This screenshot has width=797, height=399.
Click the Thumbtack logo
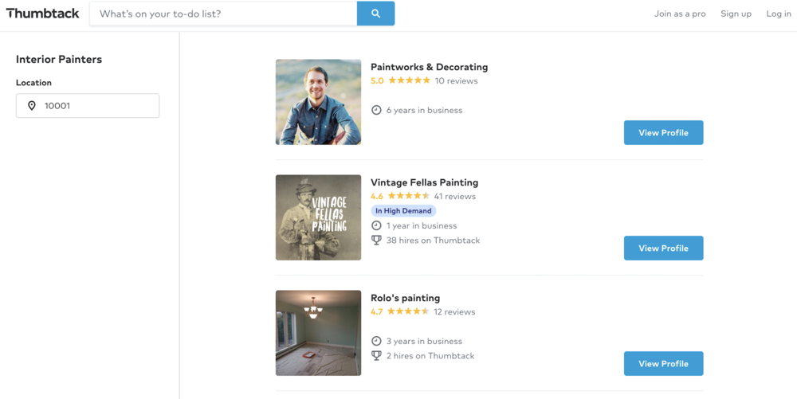(43, 14)
